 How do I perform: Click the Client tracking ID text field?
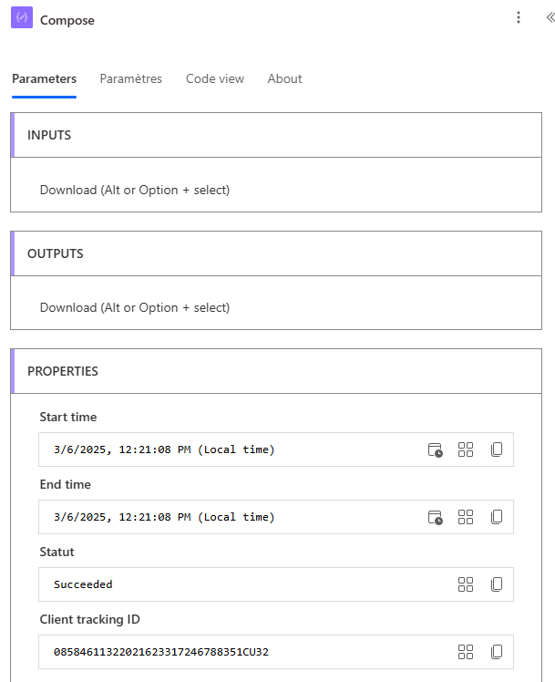276,652
